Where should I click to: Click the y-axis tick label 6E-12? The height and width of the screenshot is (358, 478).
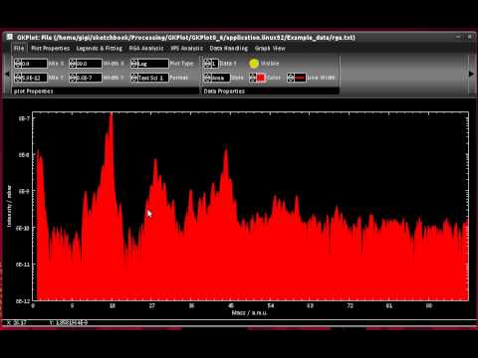[23, 301]
